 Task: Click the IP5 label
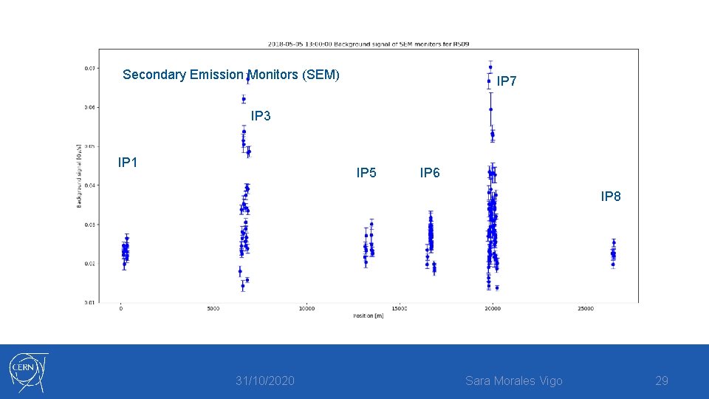coord(366,173)
